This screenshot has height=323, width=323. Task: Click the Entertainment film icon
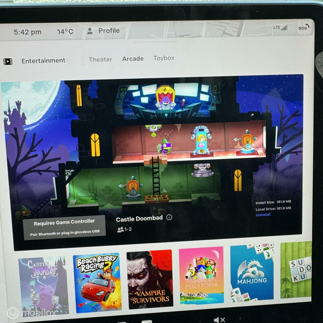click(x=8, y=61)
